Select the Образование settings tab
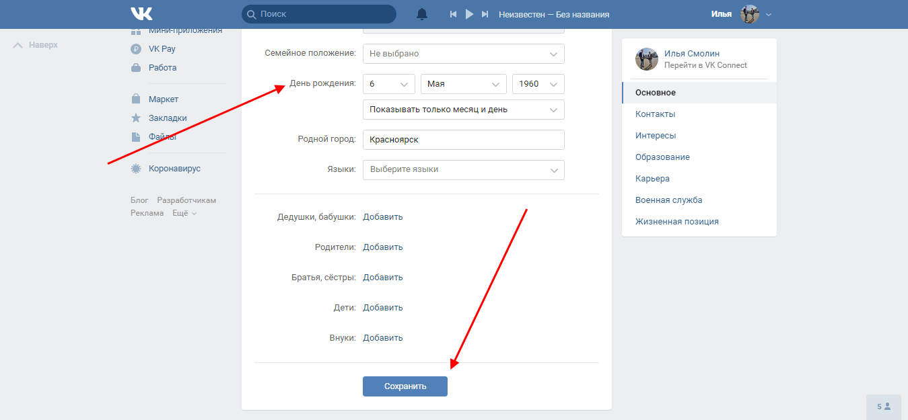The width and height of the screenshot is (908, 420). (x=699, y=157)
